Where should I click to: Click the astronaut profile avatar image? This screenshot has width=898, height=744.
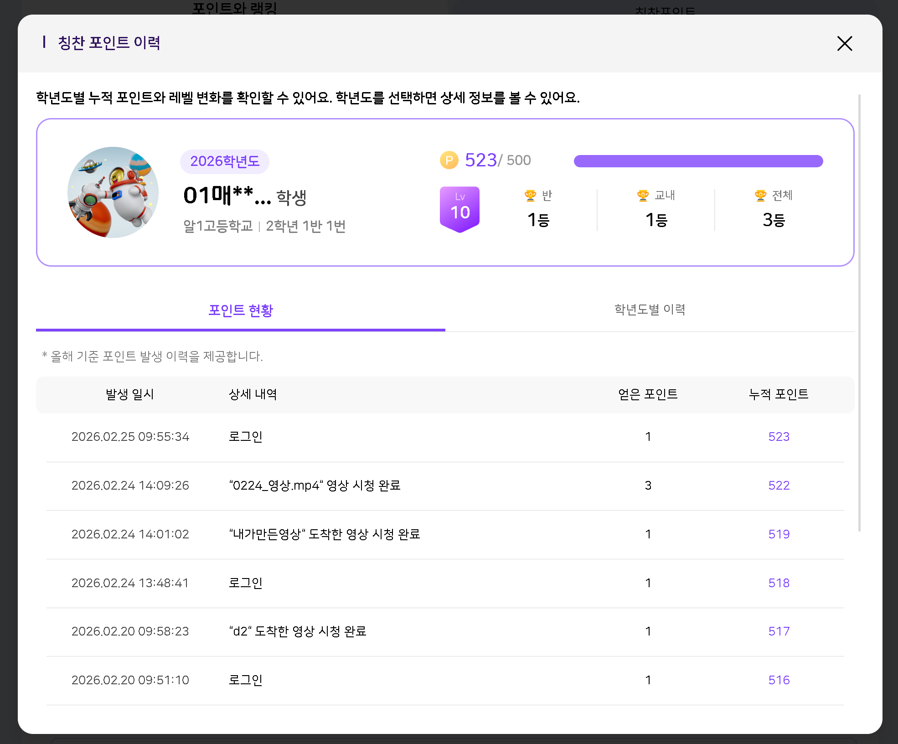tap(113, 192)
